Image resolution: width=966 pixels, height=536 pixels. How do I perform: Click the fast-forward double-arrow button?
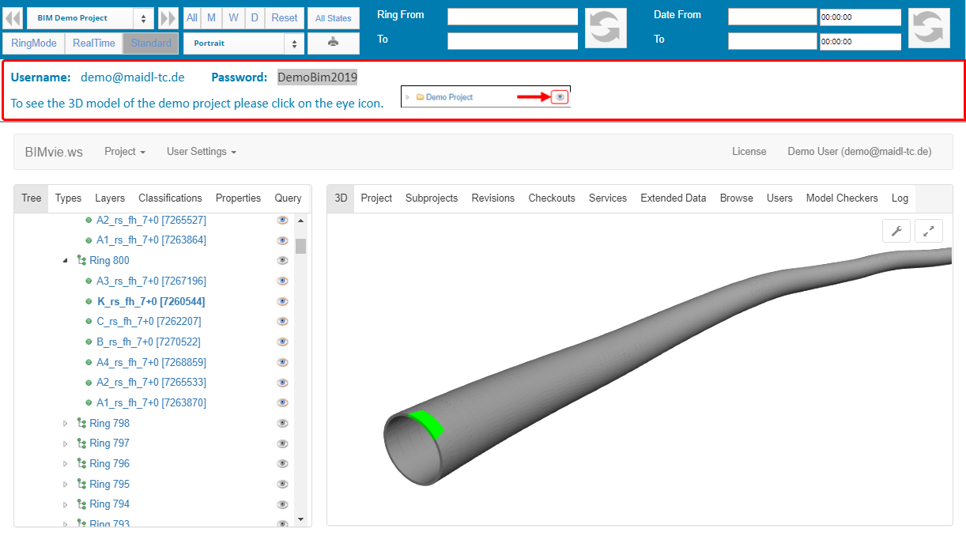168,18
